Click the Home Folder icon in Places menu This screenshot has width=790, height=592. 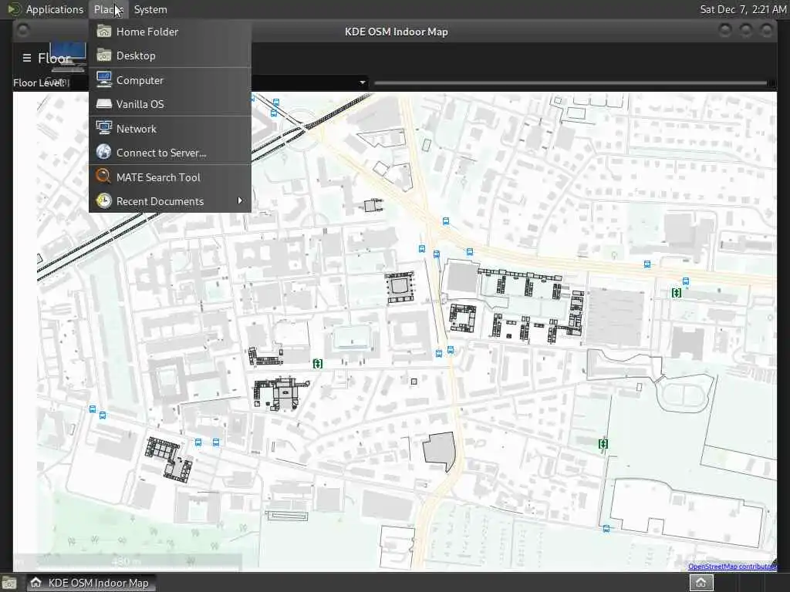pos(104,31)
